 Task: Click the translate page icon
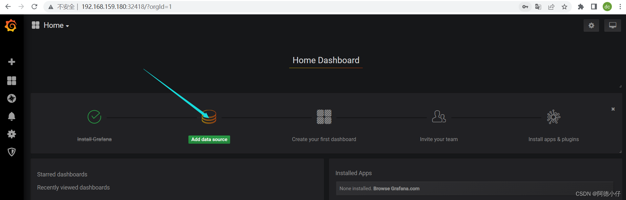(x=538, y=7)
